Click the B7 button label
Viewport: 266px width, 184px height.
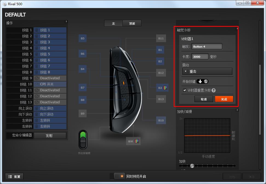tap(82, 88)
